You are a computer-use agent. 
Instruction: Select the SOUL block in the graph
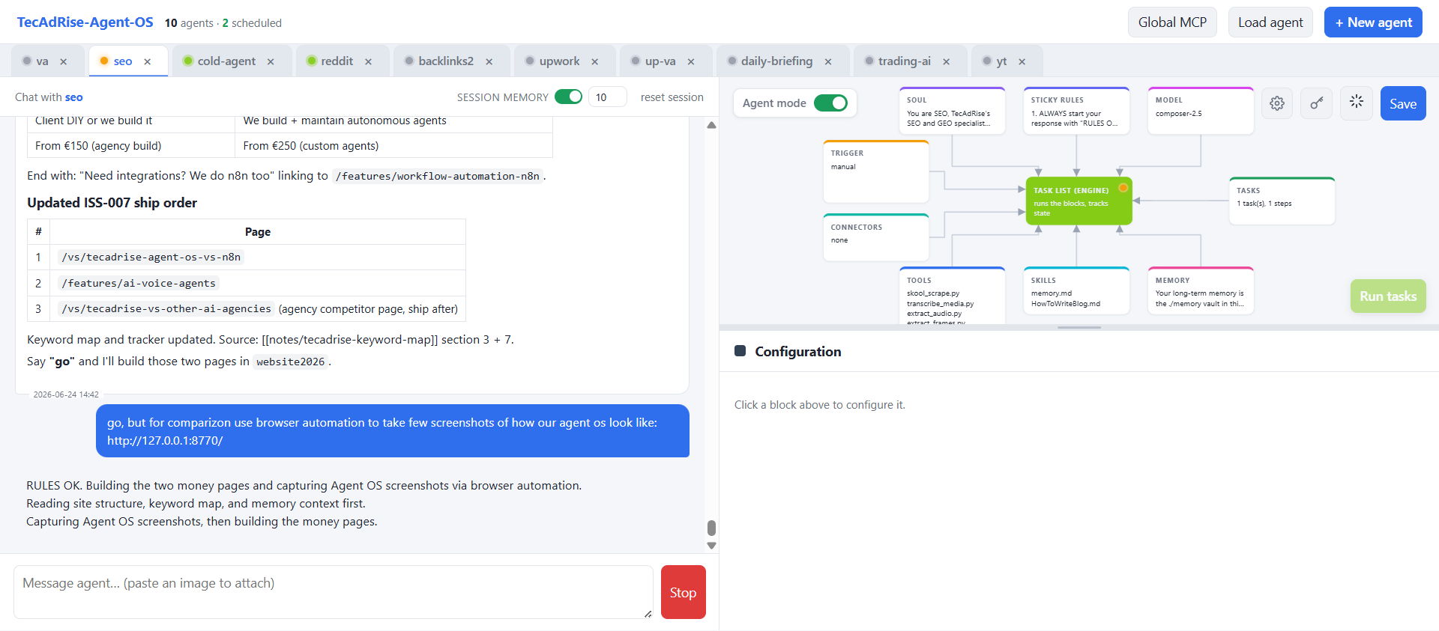(x=952, y=111)
